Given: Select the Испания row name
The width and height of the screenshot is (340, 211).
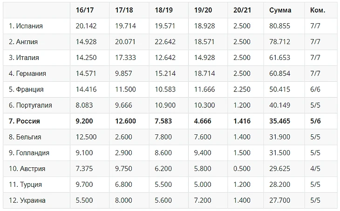Looking at the screenshot, I should click(x=27, y=26).
